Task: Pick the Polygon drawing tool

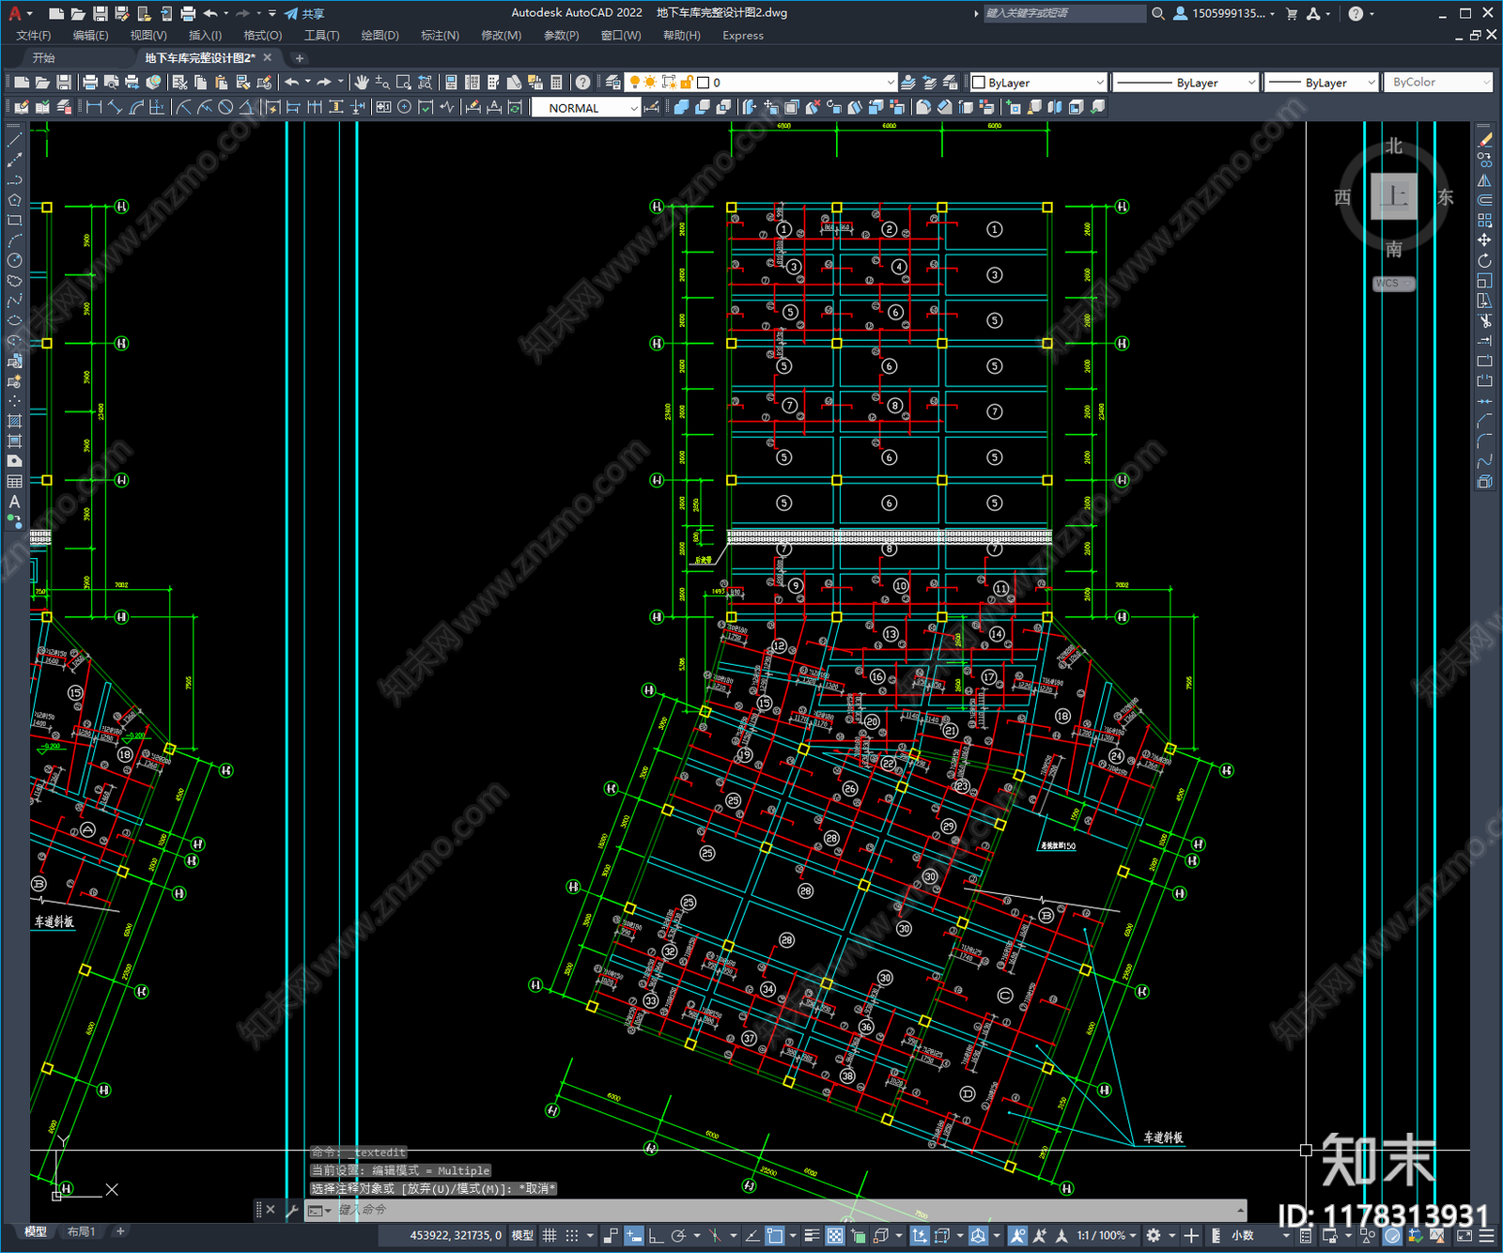Action: (14, 200)
